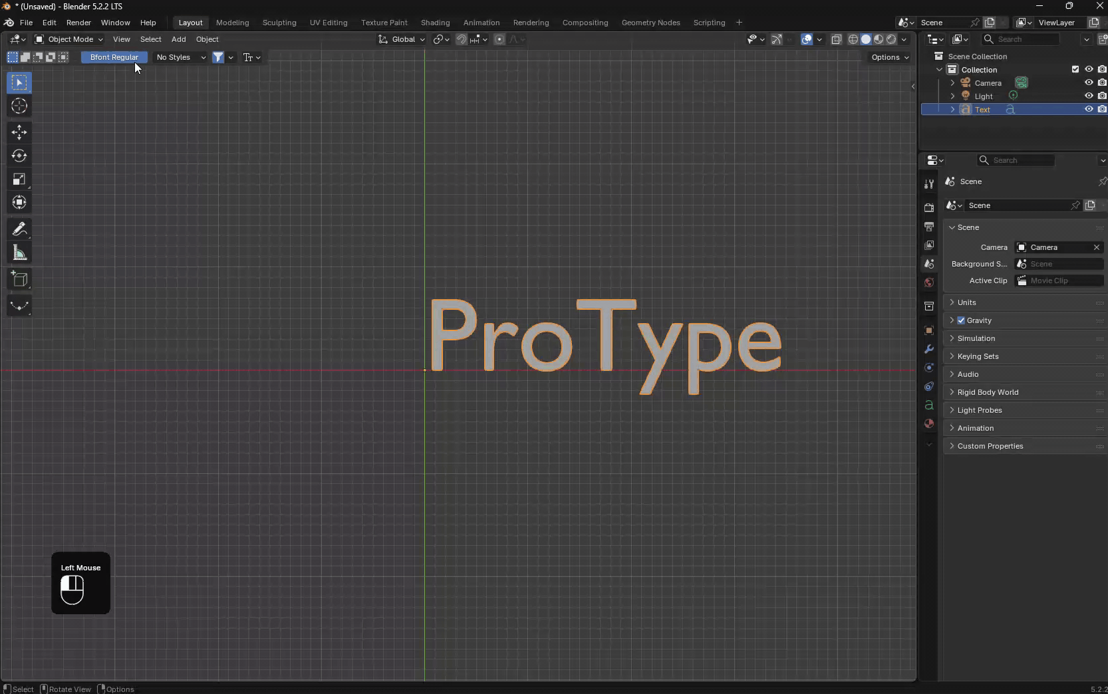
Task: Open the Tool properties tab
Action: 929,184
